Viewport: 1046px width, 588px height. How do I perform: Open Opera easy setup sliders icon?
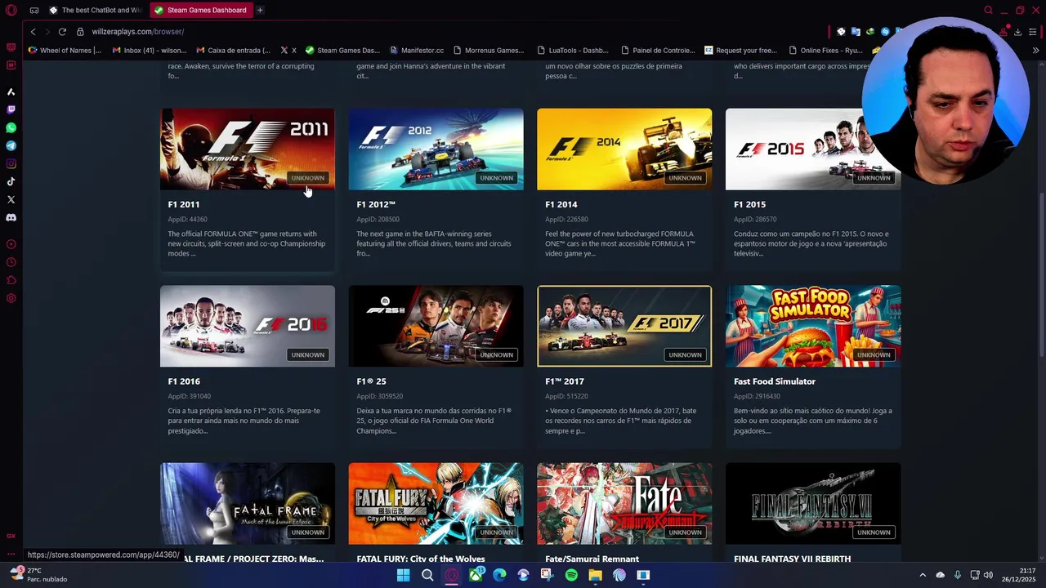[x=1033, y=31]
